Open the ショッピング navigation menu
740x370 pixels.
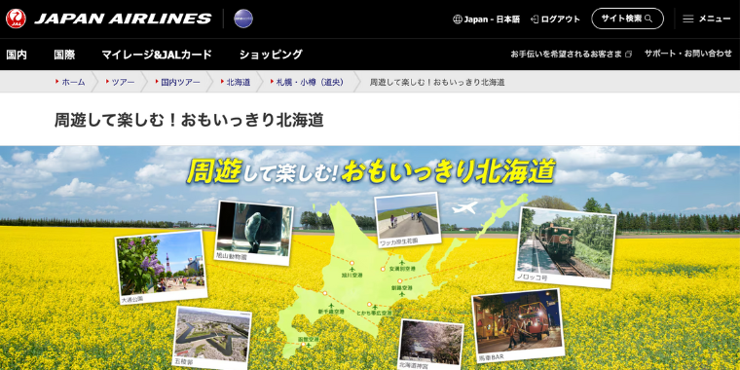pos(271,55)
